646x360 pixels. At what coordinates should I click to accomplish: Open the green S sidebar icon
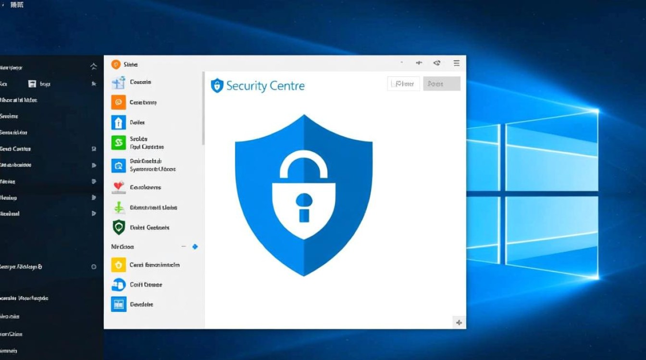point(118,143)
